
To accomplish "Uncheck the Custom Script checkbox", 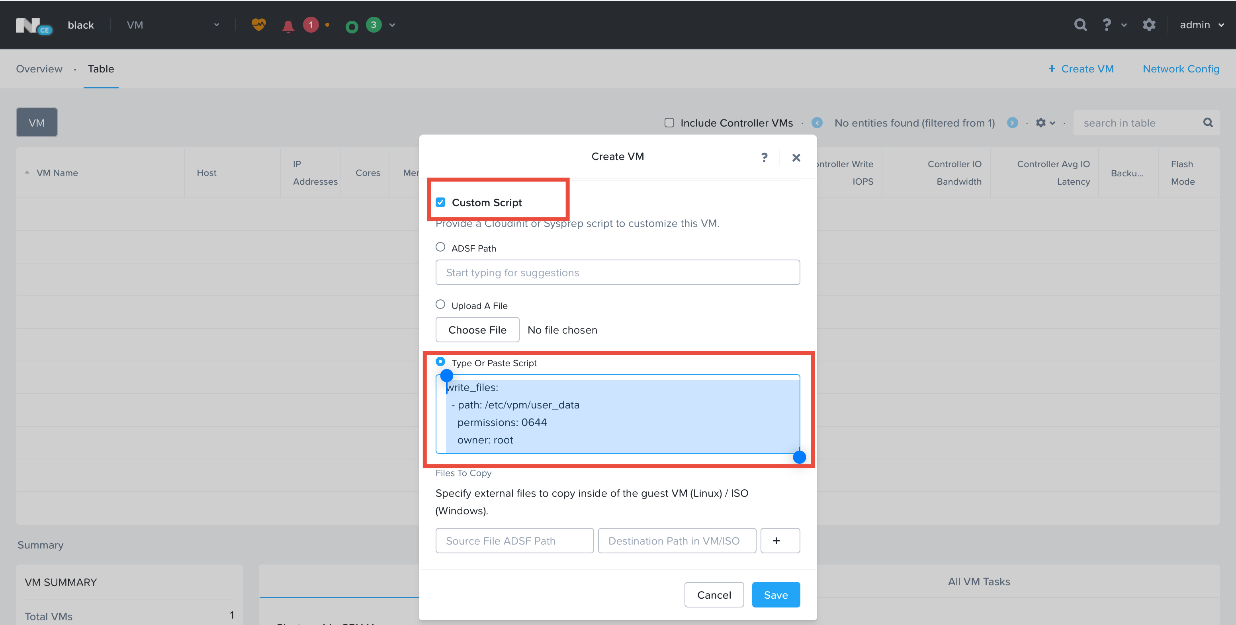I will tap(440, 202).
